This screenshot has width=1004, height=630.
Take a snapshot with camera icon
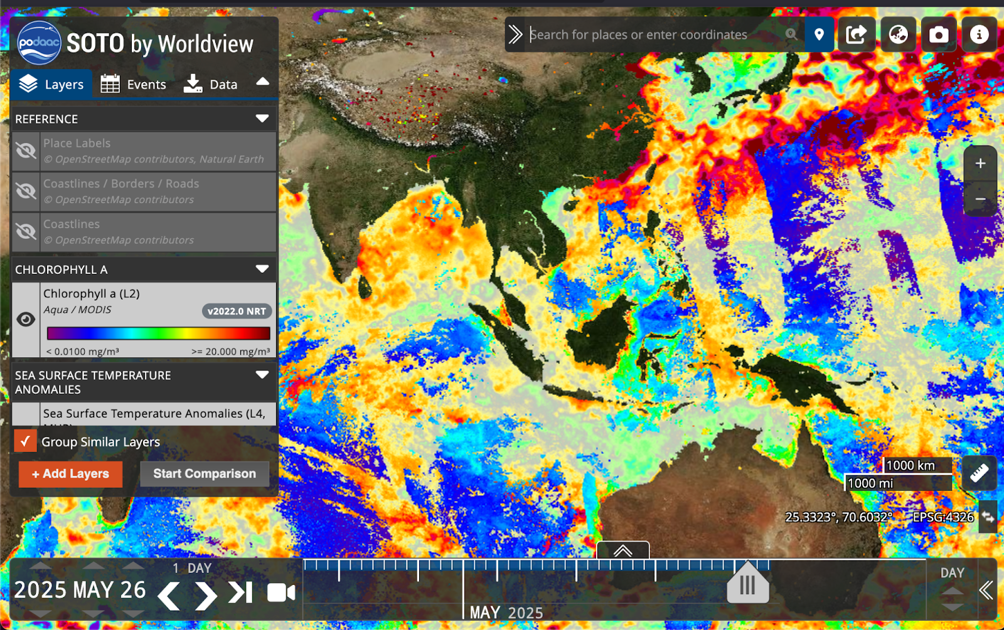(x=939, y=34)
